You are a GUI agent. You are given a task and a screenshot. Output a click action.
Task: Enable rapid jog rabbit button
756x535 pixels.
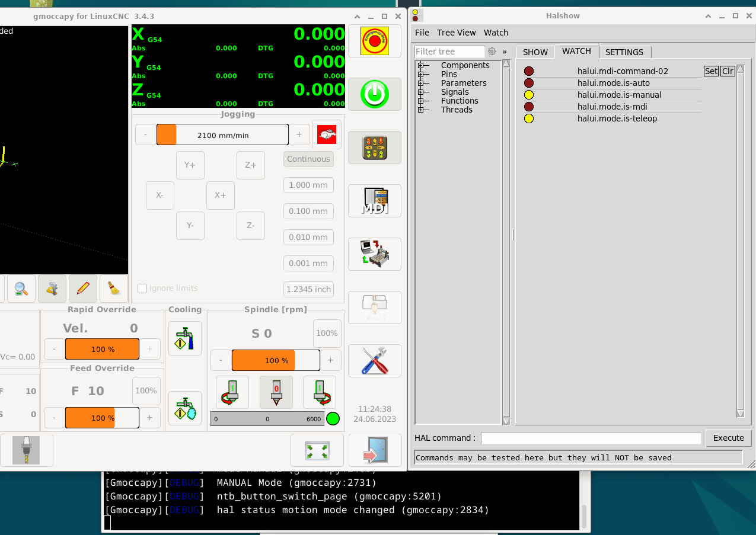[327, 134]
